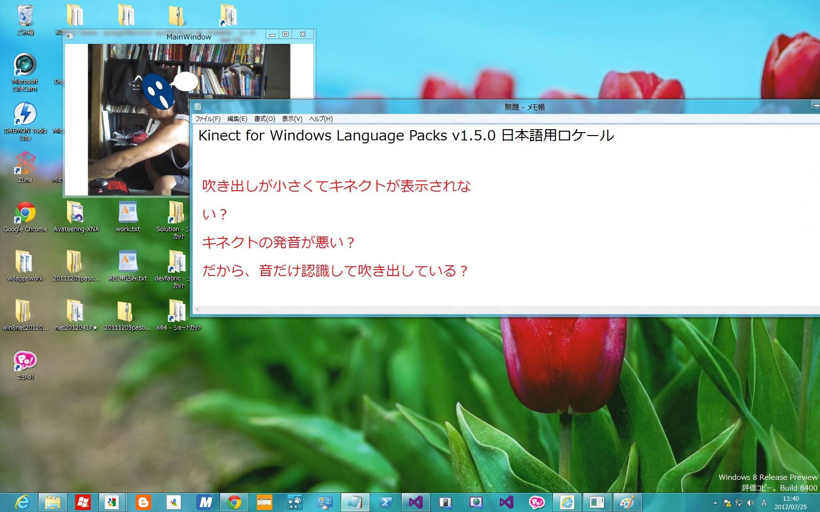Image resolution: width=820 pixels, height=512 pixels.
Task: Click the line starting with だから、音だけ認識
Action: 336,271
